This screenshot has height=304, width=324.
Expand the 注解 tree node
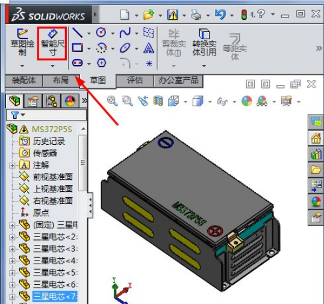(x=12, y=165)
